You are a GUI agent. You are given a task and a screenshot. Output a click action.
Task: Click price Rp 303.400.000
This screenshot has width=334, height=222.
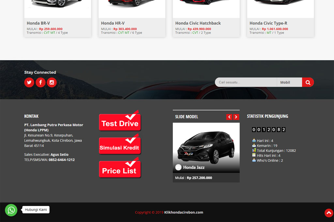[x=125, y=29]
